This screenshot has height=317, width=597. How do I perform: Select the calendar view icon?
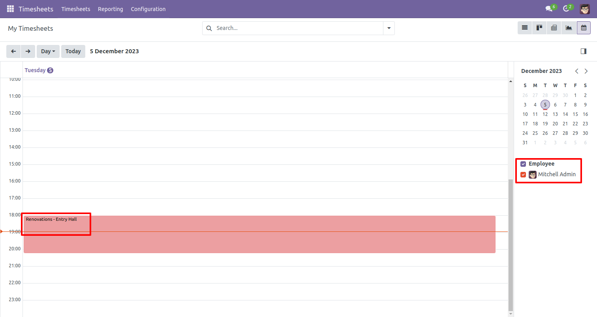pos(584,28)
